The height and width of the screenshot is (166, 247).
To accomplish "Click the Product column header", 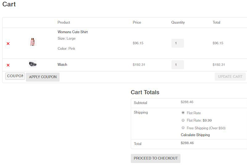I will 64,22.
